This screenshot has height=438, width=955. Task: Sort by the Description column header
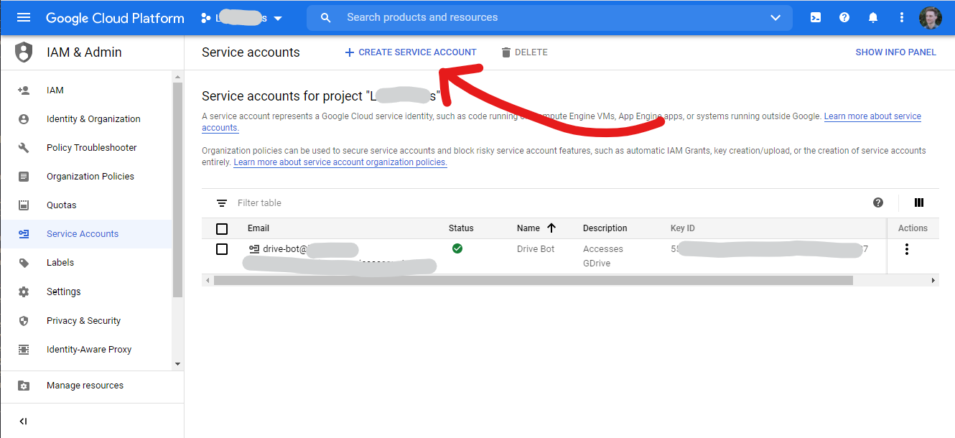(605, 228)
